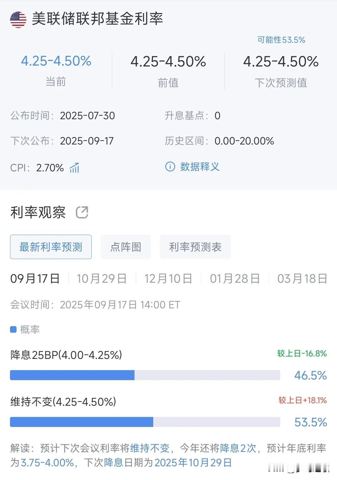Select the 最新利率预测 tab
Screen dimensions: 337x480
click(x=51, y=247)
